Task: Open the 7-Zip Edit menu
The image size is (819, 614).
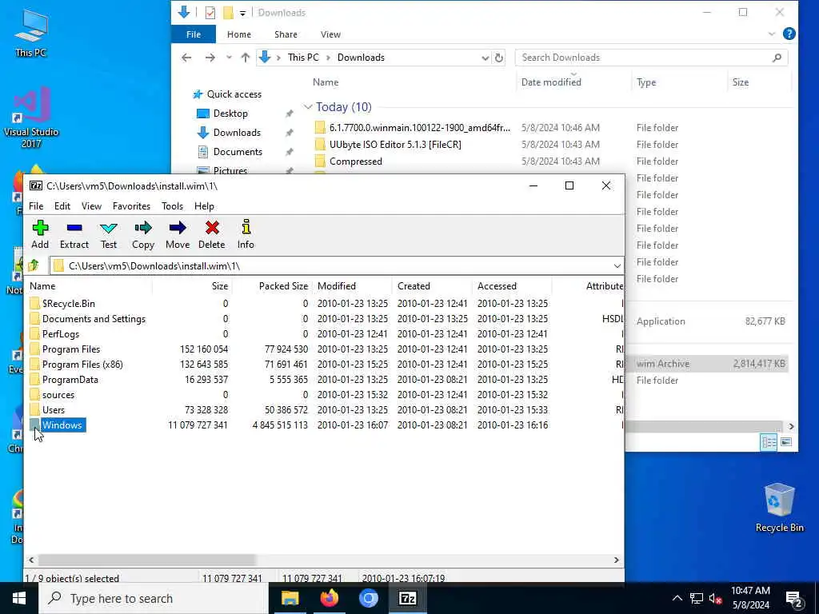Action: tap(62, 206)
